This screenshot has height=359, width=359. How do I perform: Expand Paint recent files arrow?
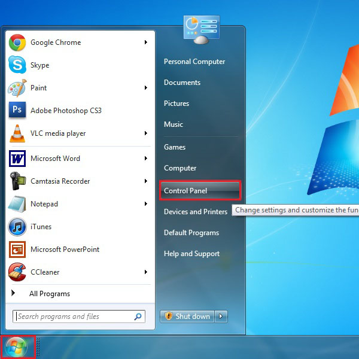pyautogui.click(x=145, y=88)
